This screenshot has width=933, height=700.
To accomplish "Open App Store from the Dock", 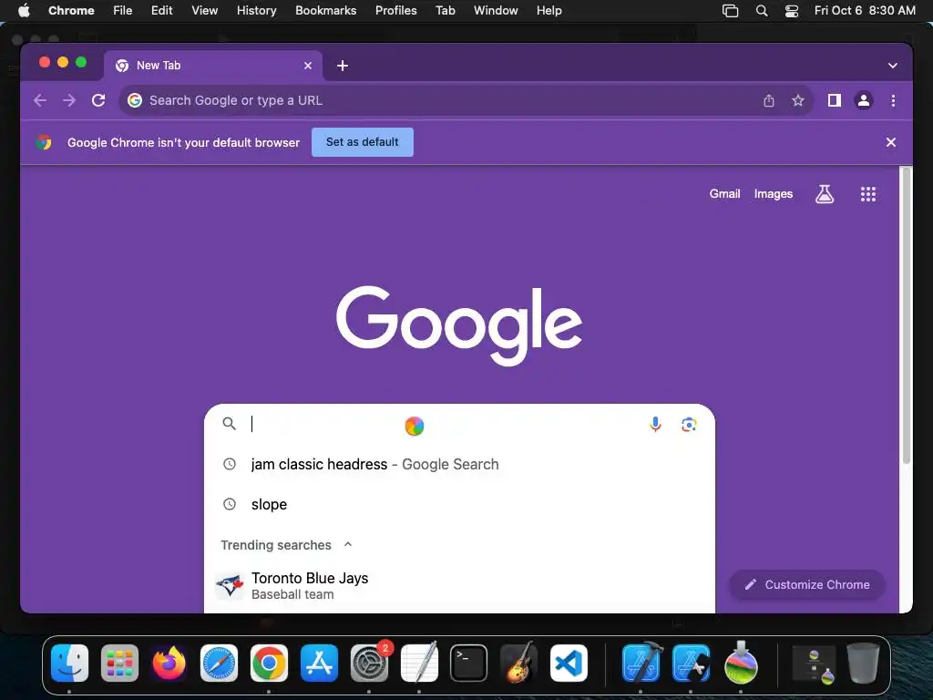I will pyautogui.click(x=319, y=664).
